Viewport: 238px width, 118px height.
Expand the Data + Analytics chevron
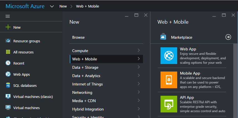pos(139,75)
